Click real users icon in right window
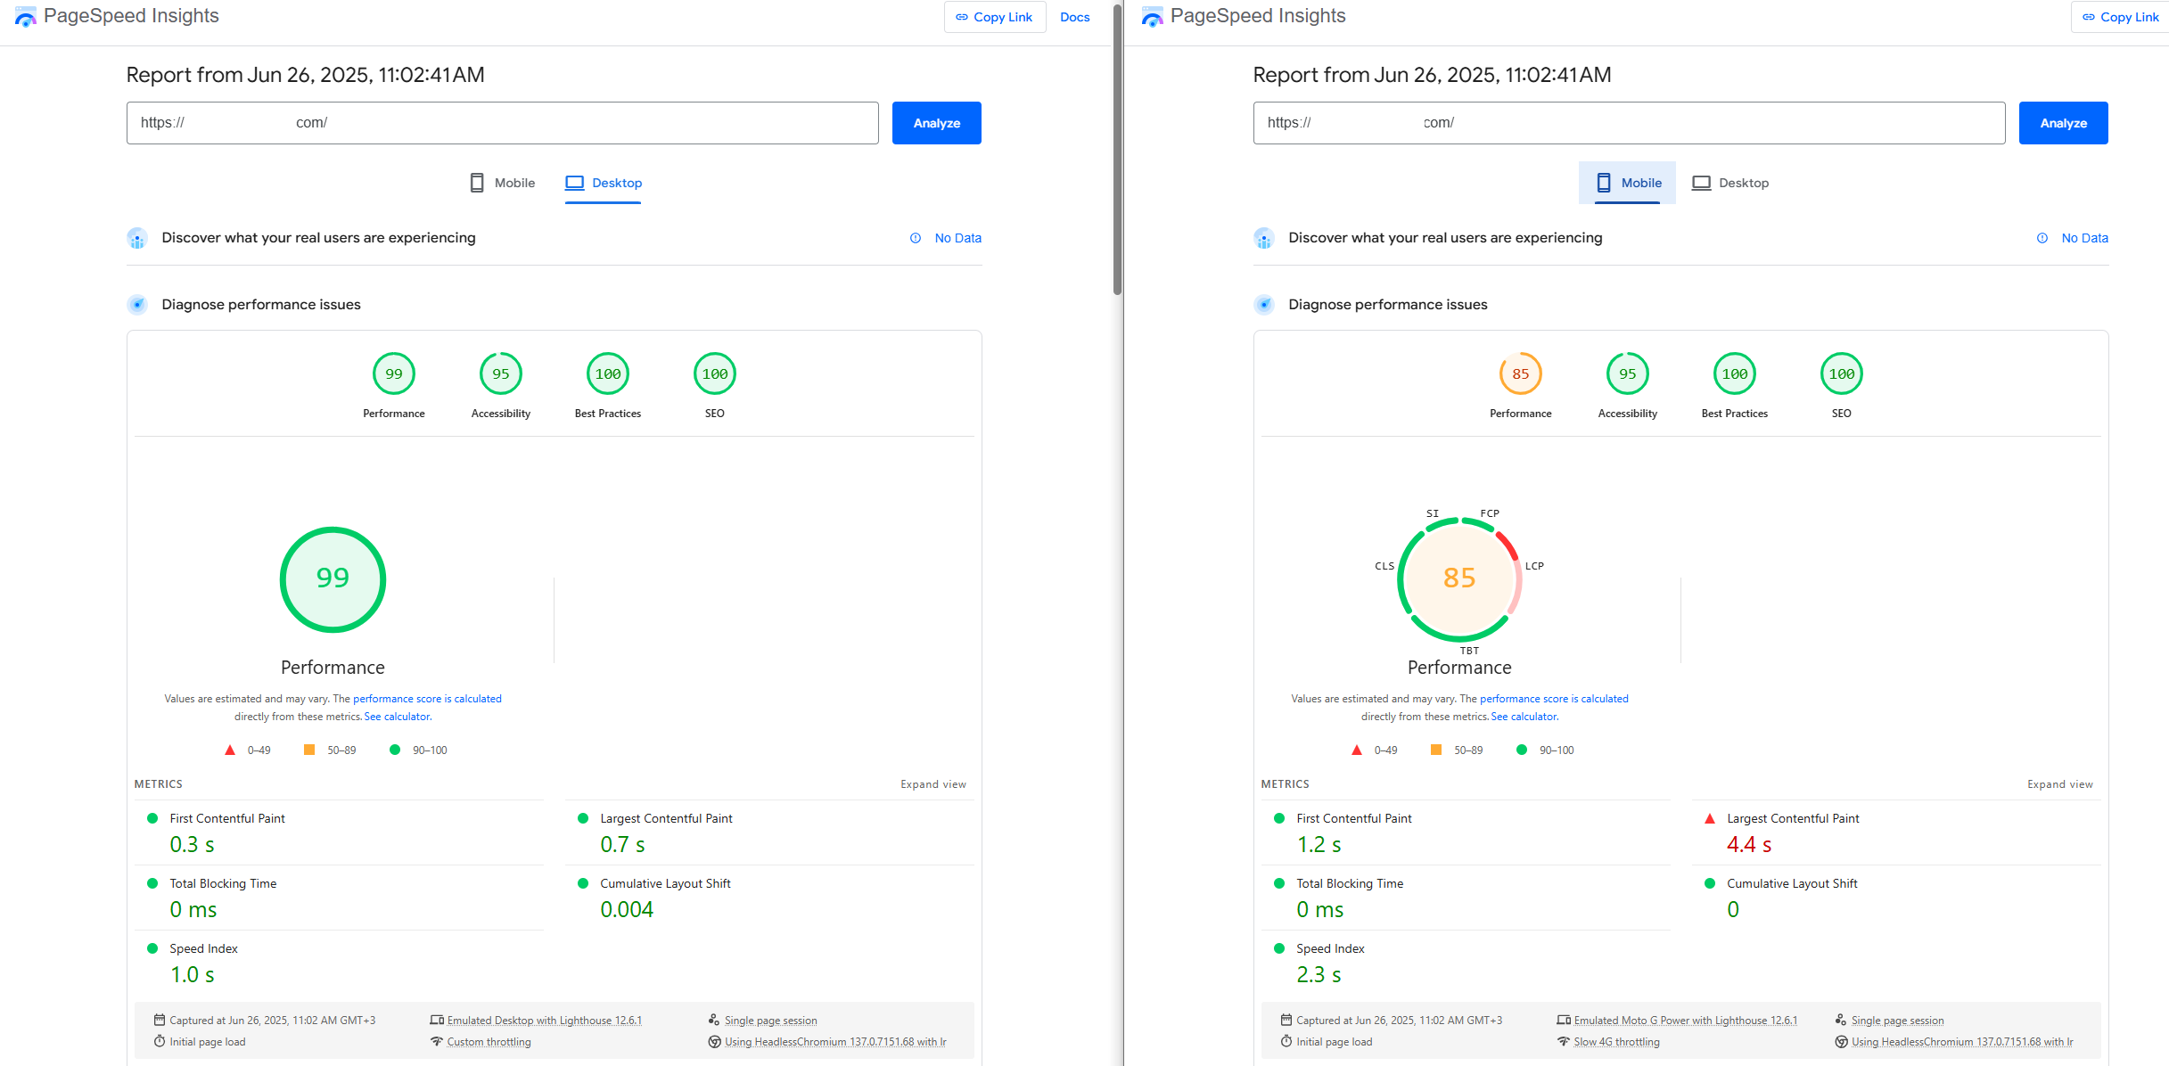 [x=1264, y=238]
